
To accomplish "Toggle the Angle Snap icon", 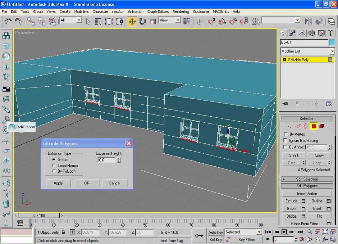I will point(222,21).
